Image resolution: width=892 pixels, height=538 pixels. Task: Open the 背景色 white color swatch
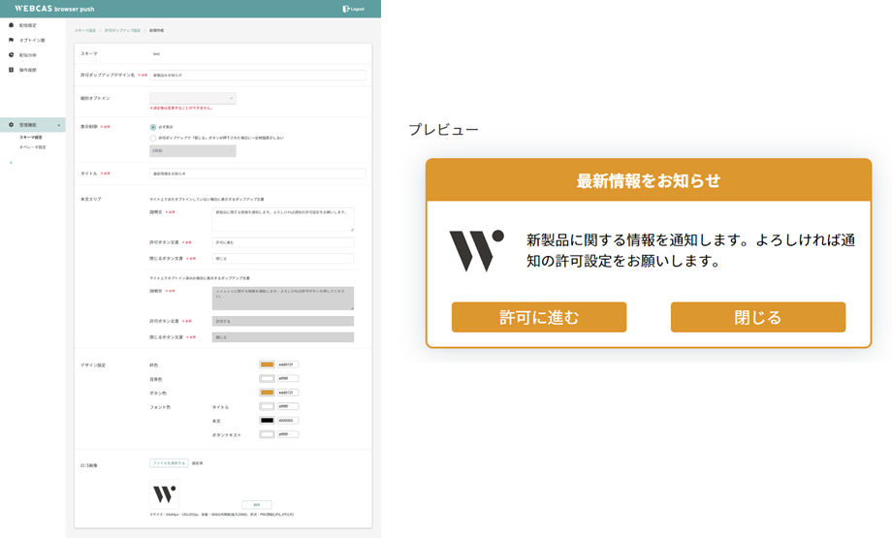267,378
